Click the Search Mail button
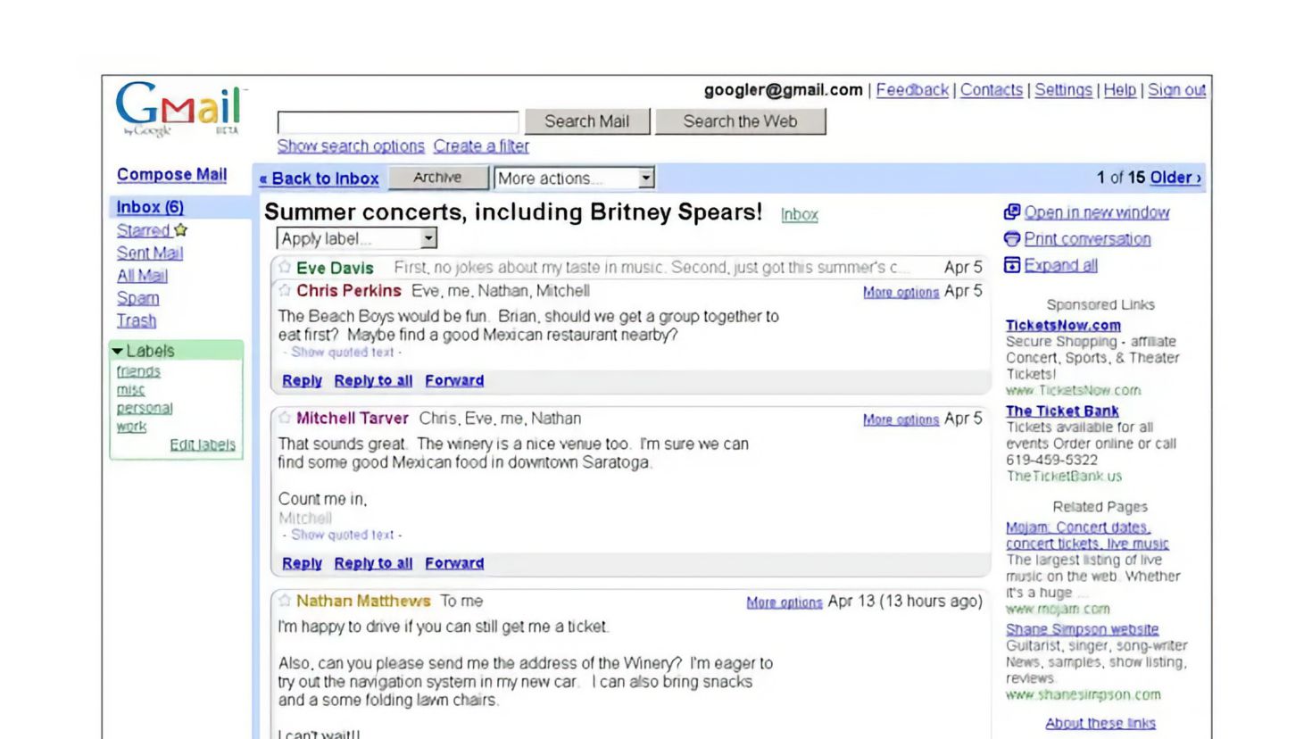Screen dimensions: 1312x739 (587, 121)
